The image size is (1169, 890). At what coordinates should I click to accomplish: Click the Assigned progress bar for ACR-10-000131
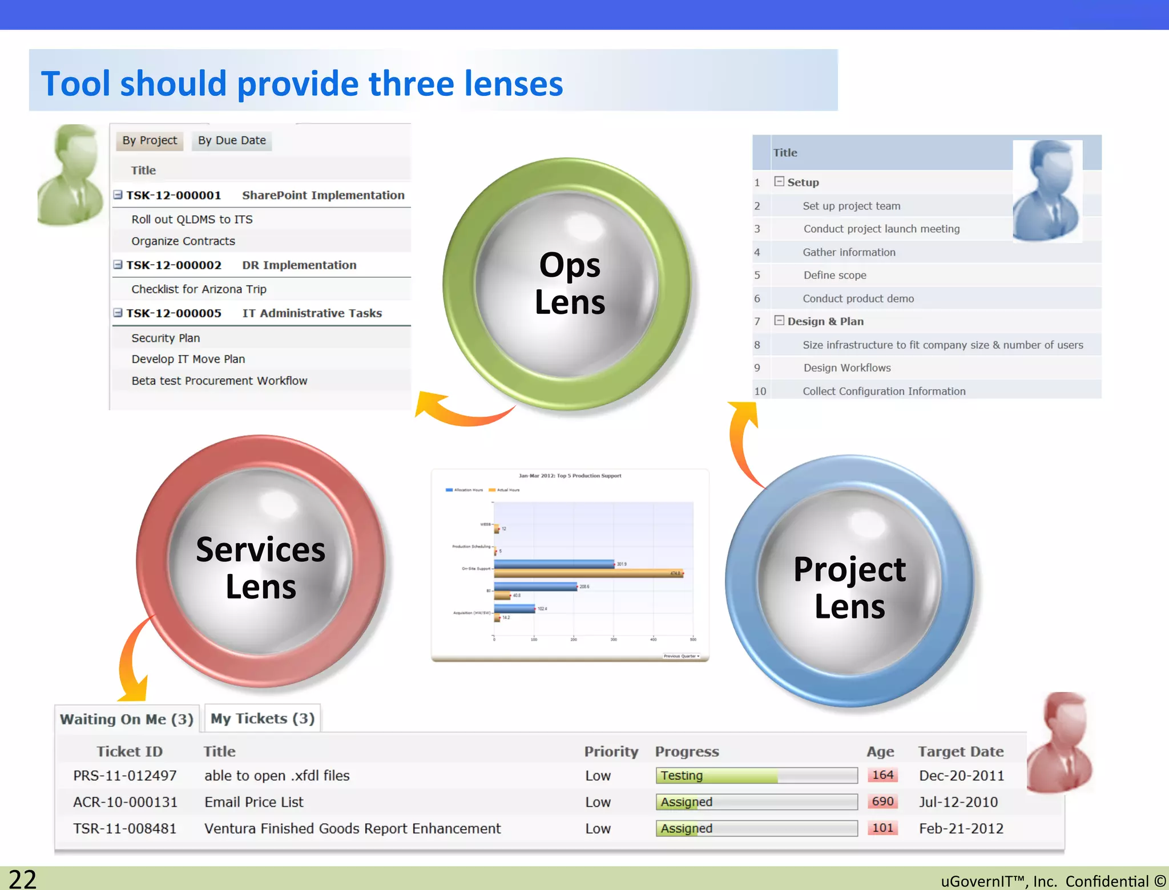pos(756,802)
